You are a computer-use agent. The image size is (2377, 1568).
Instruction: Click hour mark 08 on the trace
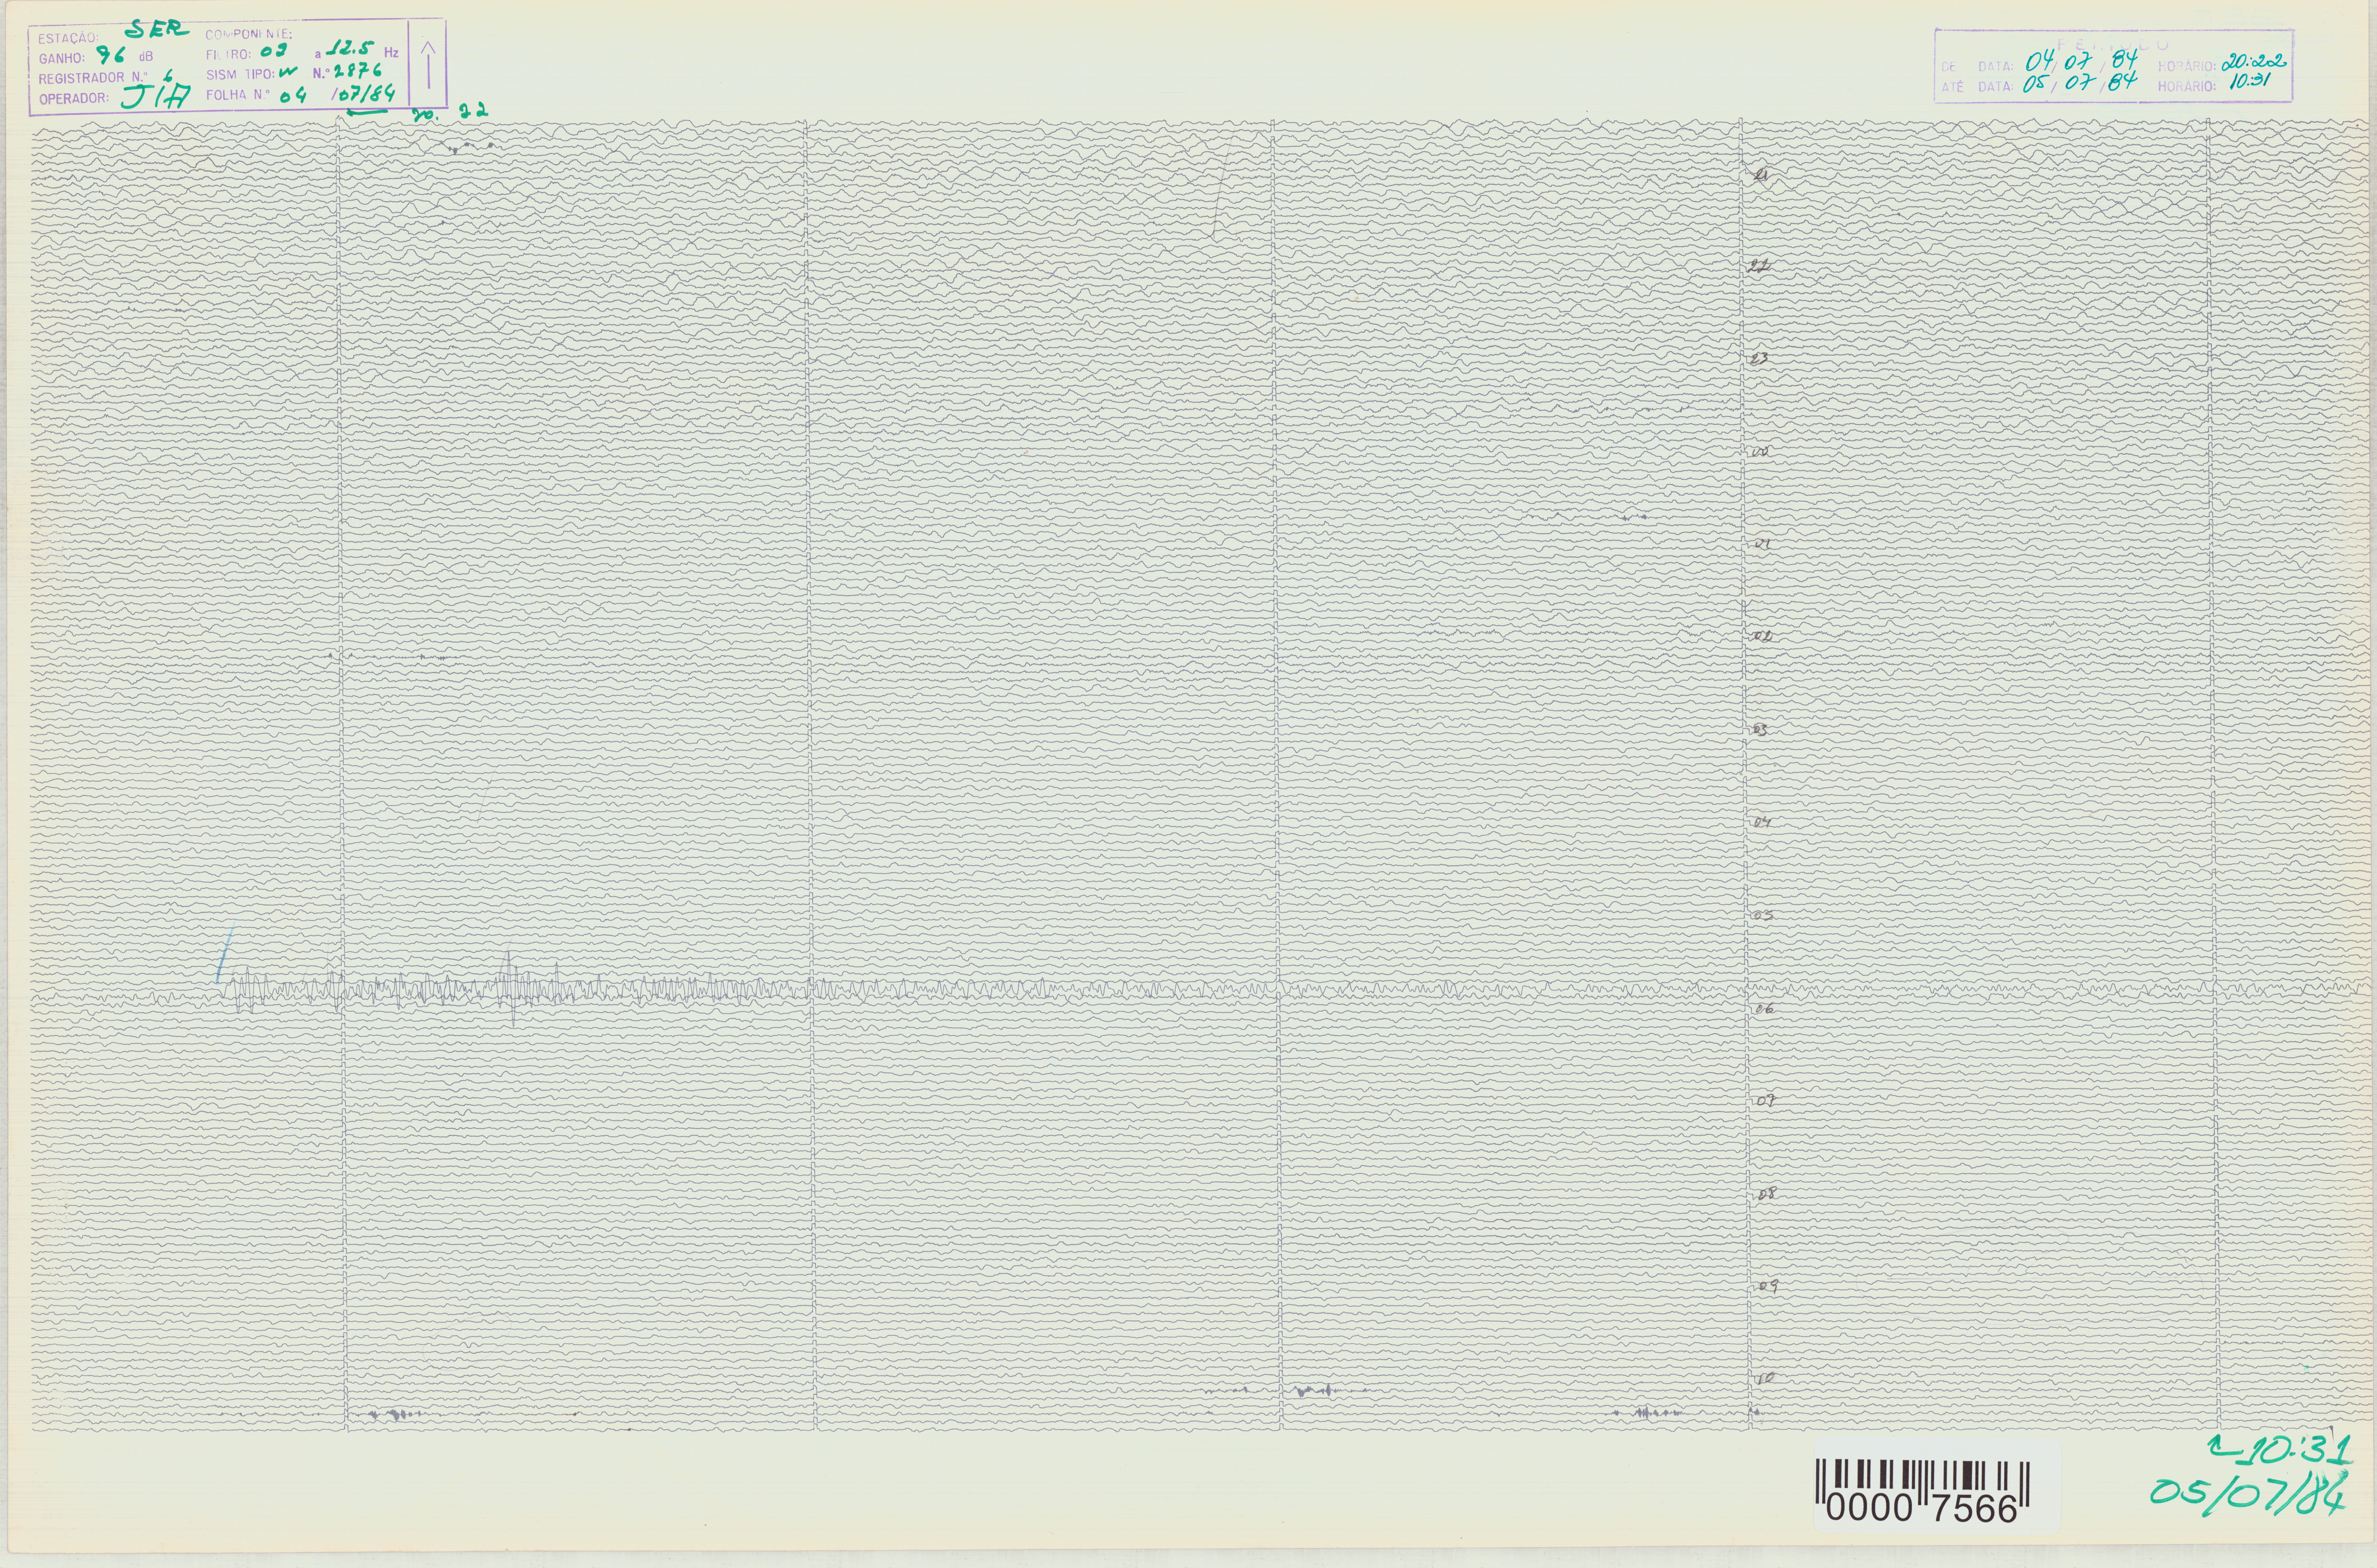(1767, 1194)
